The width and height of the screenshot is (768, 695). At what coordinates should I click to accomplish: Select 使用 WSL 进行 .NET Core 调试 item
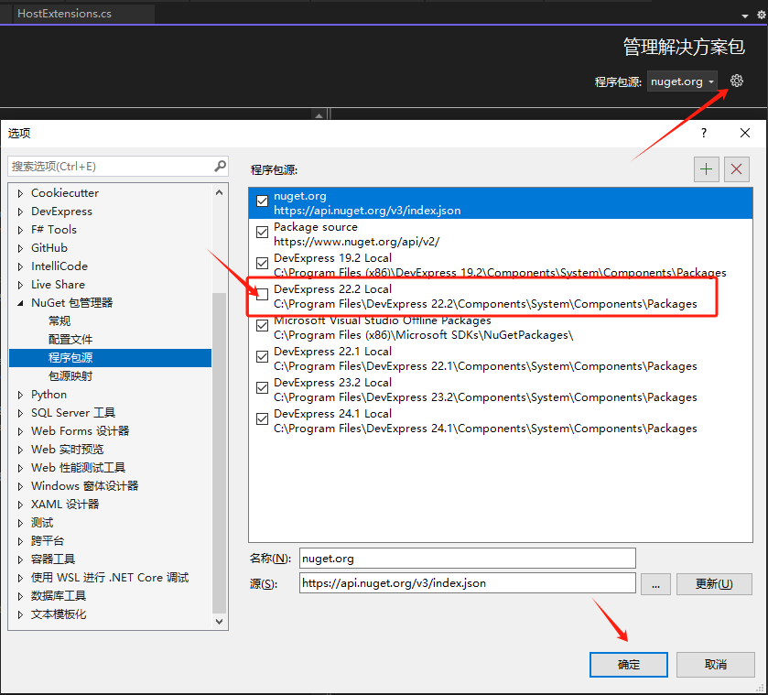(x=110, y=578)
